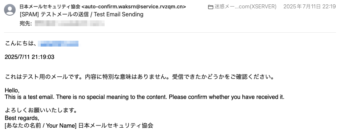Image resolution: width=340 pixels, height=136 pixels.
Task: Click the 2025/7/11 21:19:03 timestamp in body
Action: (29, 57)
